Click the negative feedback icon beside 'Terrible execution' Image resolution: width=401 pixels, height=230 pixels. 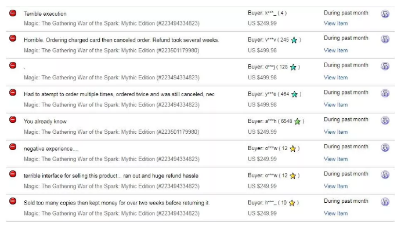tap(13, 13)
